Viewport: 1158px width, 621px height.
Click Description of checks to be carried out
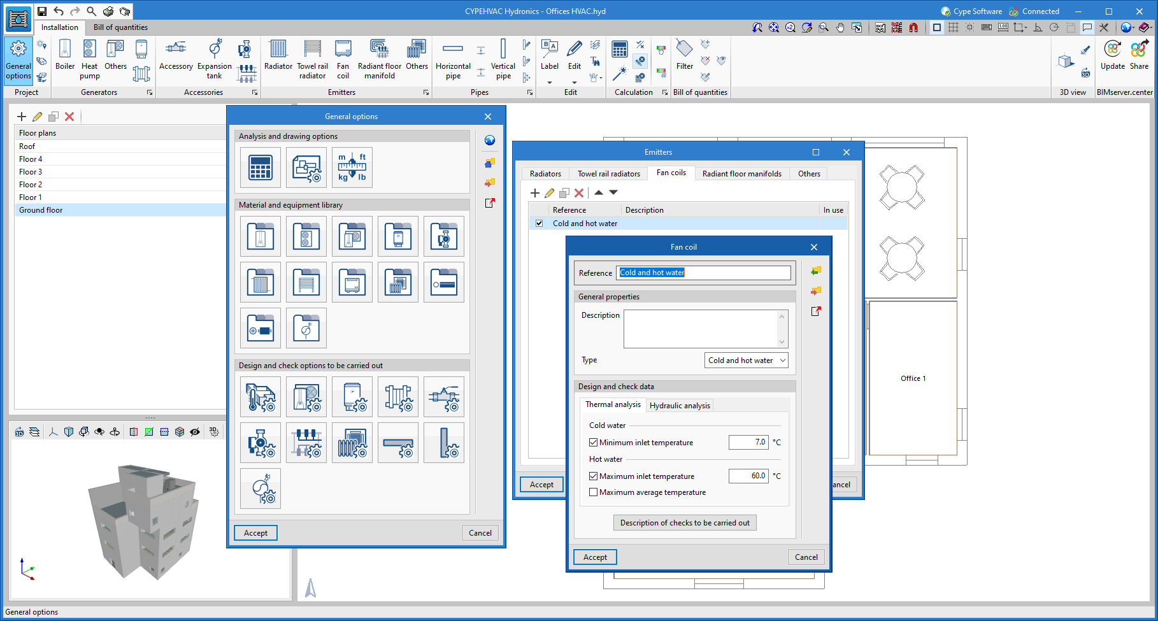[x=685, y=523]
